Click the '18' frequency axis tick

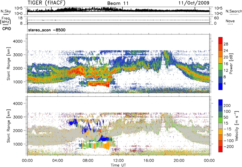20,18
